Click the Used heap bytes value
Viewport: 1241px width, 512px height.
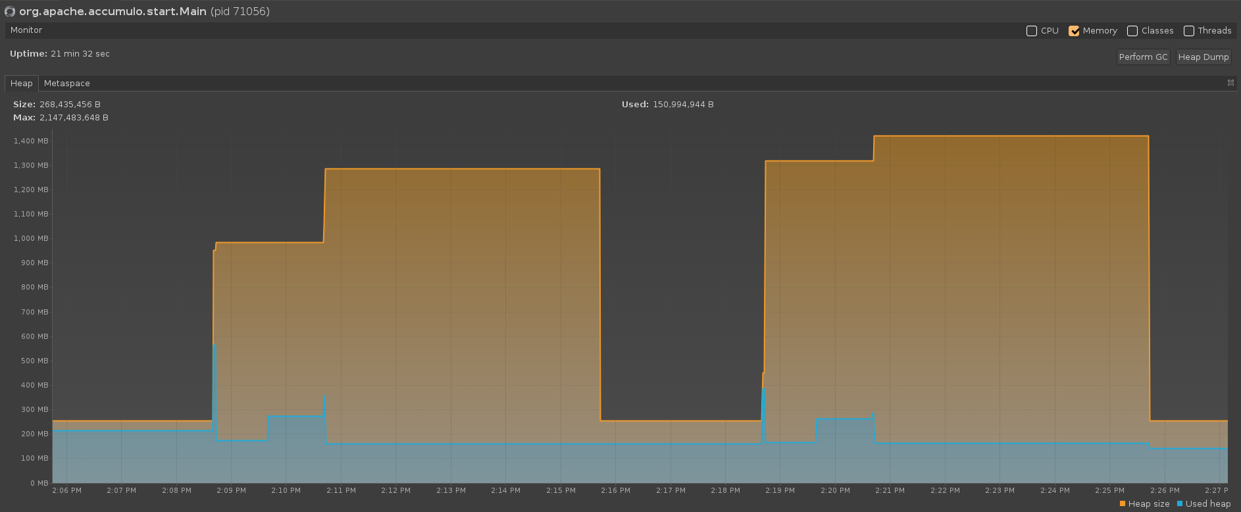[x=683, y=105]
